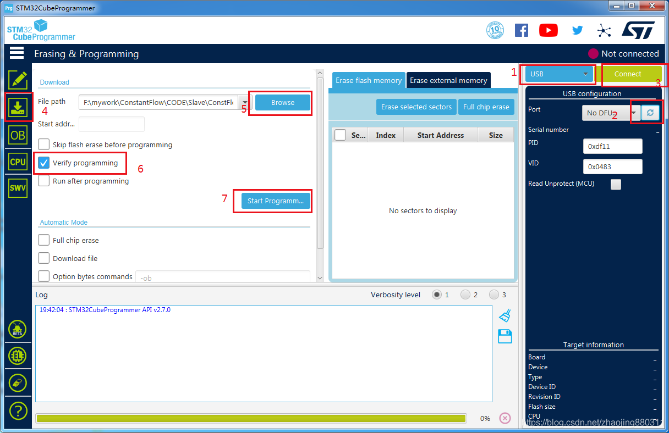Select verbosity level 2
This screenshot has height=433, width=669.
click(x=465, y=295)
